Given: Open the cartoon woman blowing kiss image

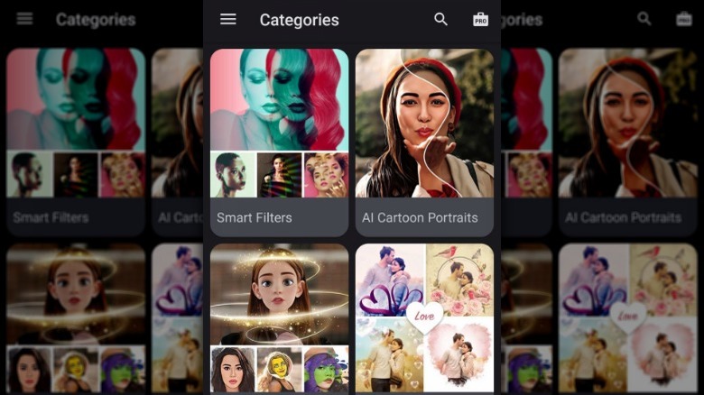Looking at the screenshot, I should coord(424,123).
